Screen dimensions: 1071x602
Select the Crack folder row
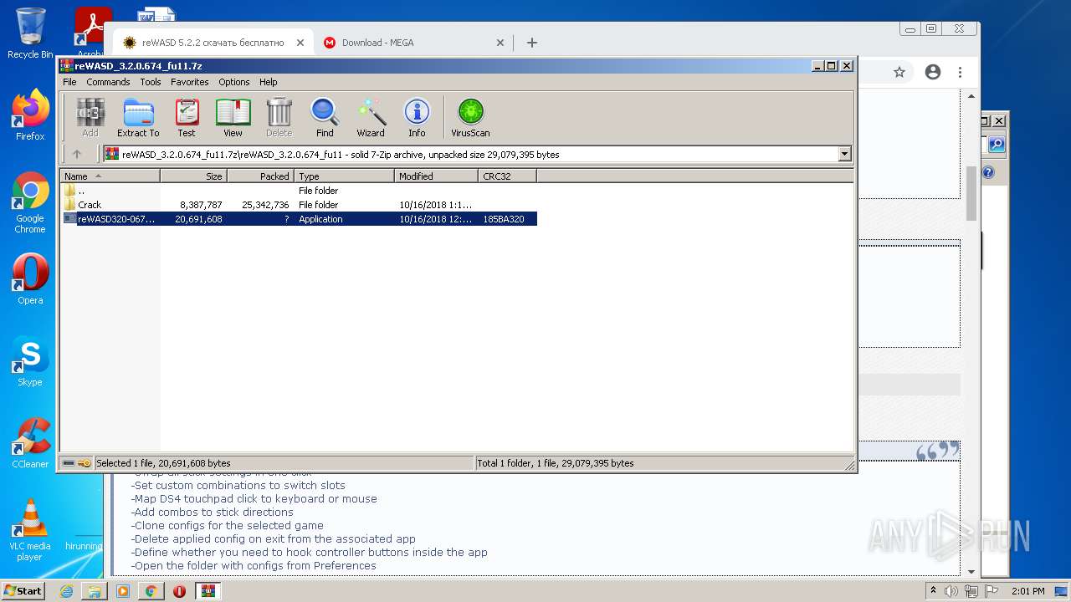point(299,205)
